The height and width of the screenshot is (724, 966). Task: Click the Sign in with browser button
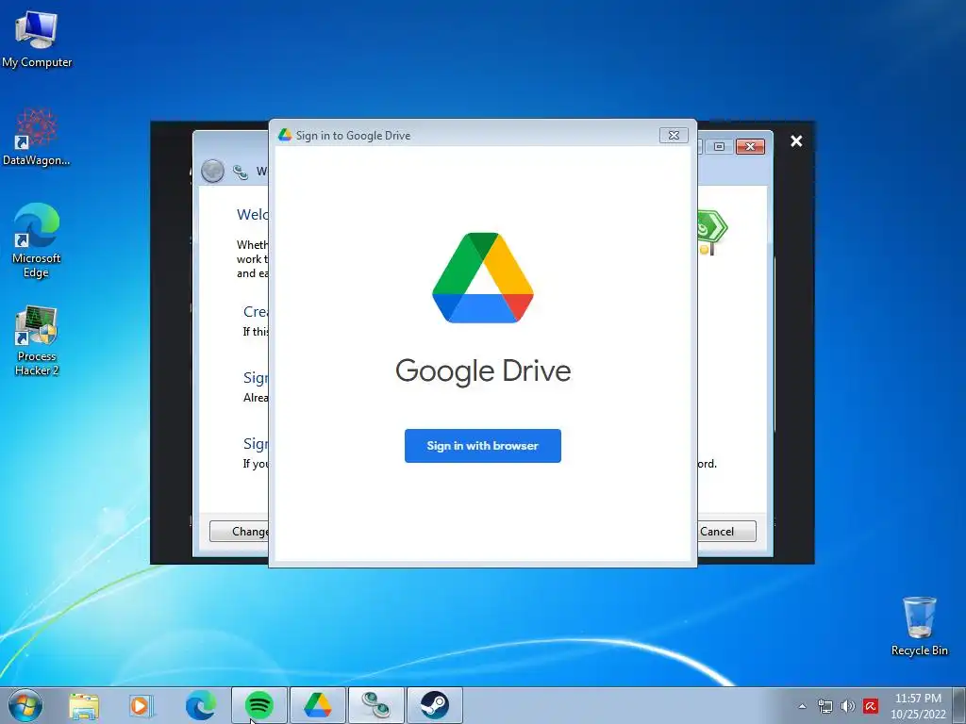(482, 446)
